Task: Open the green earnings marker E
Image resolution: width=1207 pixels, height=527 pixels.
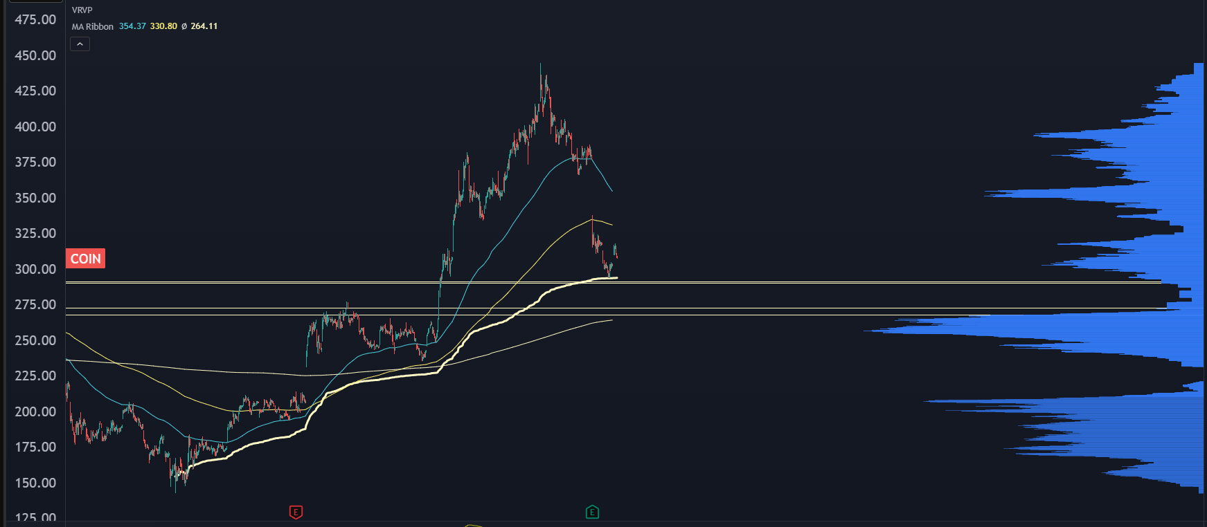Action: click(592, 512)
